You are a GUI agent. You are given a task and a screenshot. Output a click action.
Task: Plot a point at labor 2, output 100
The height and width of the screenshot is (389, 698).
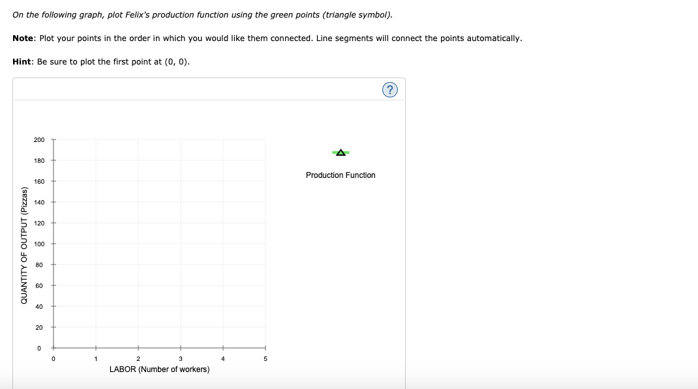[138, 244]
